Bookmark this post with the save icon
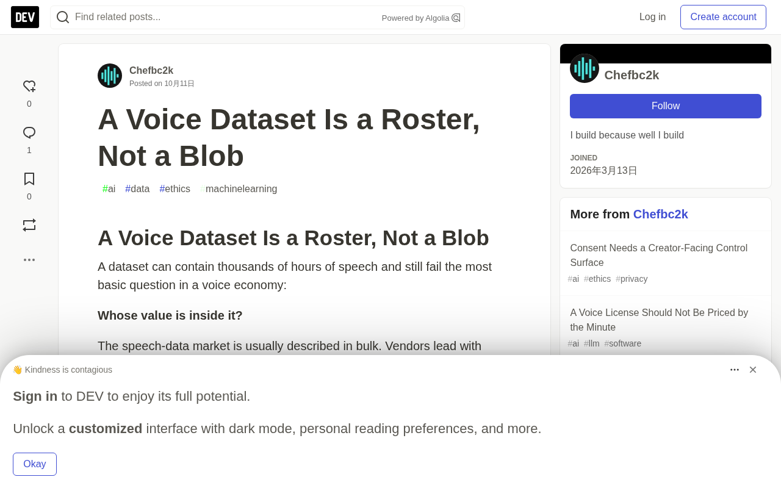Screen dimensions: 781x488 (29, 179)
